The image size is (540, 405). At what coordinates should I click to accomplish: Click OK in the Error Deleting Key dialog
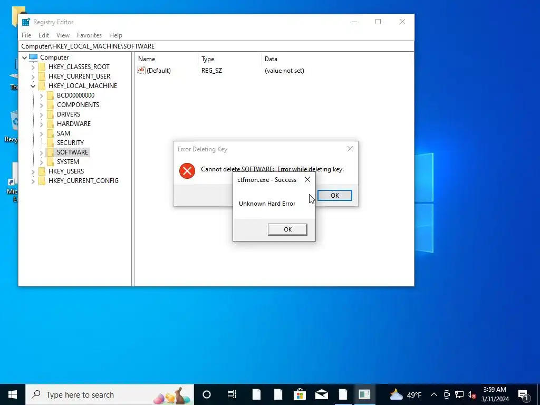(x=334, y=195)
